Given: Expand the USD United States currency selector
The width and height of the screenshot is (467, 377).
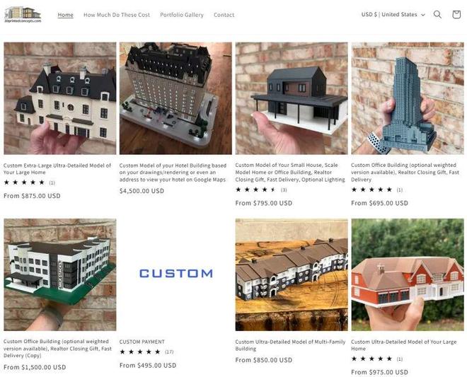Looking at the screenshot, I should click(393, 14).
